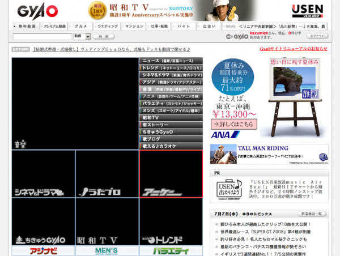Screen dimensions: 340x256
Task: Click the kazumich username link
Action: tap(259, 33)
